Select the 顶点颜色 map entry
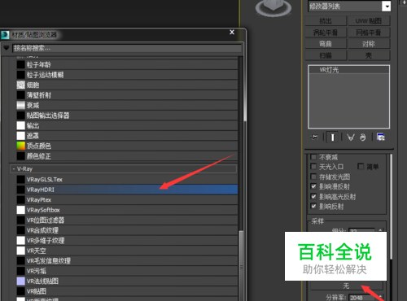The height and width of the screenshot is (301, 407). click(127, 146)
